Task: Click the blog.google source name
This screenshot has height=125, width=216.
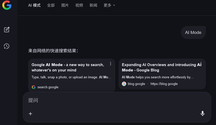Action: pyautogui.click(x=136, y=84)
